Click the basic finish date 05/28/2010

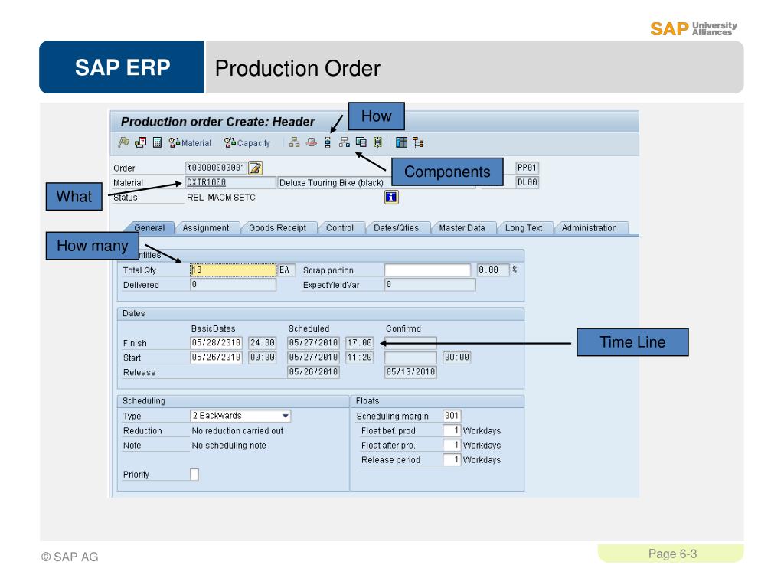(x=217, y=343)
